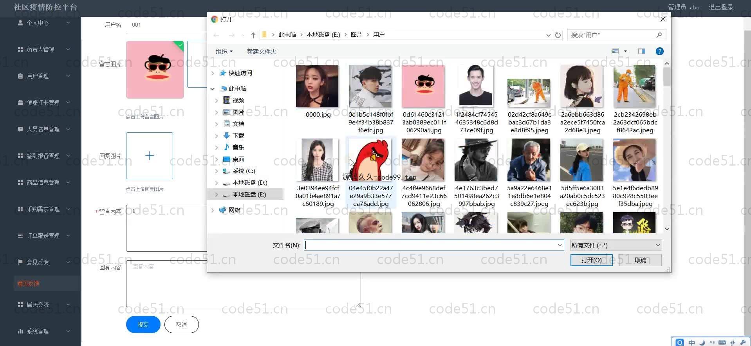
Task: Open view options dropdown arrow
Action: click(625, 51)
